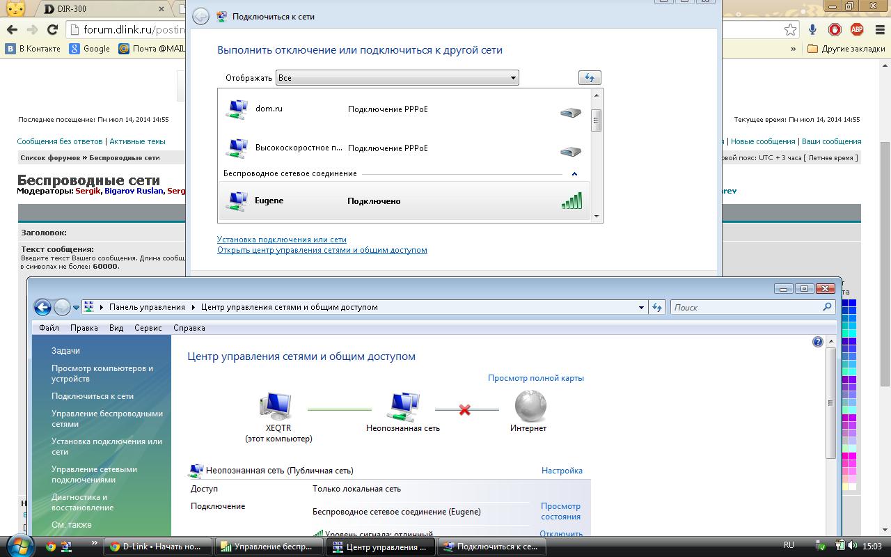The height and width of the screenshot is (557, 891).
Task: Open the Файл menu
Action: 49,328
